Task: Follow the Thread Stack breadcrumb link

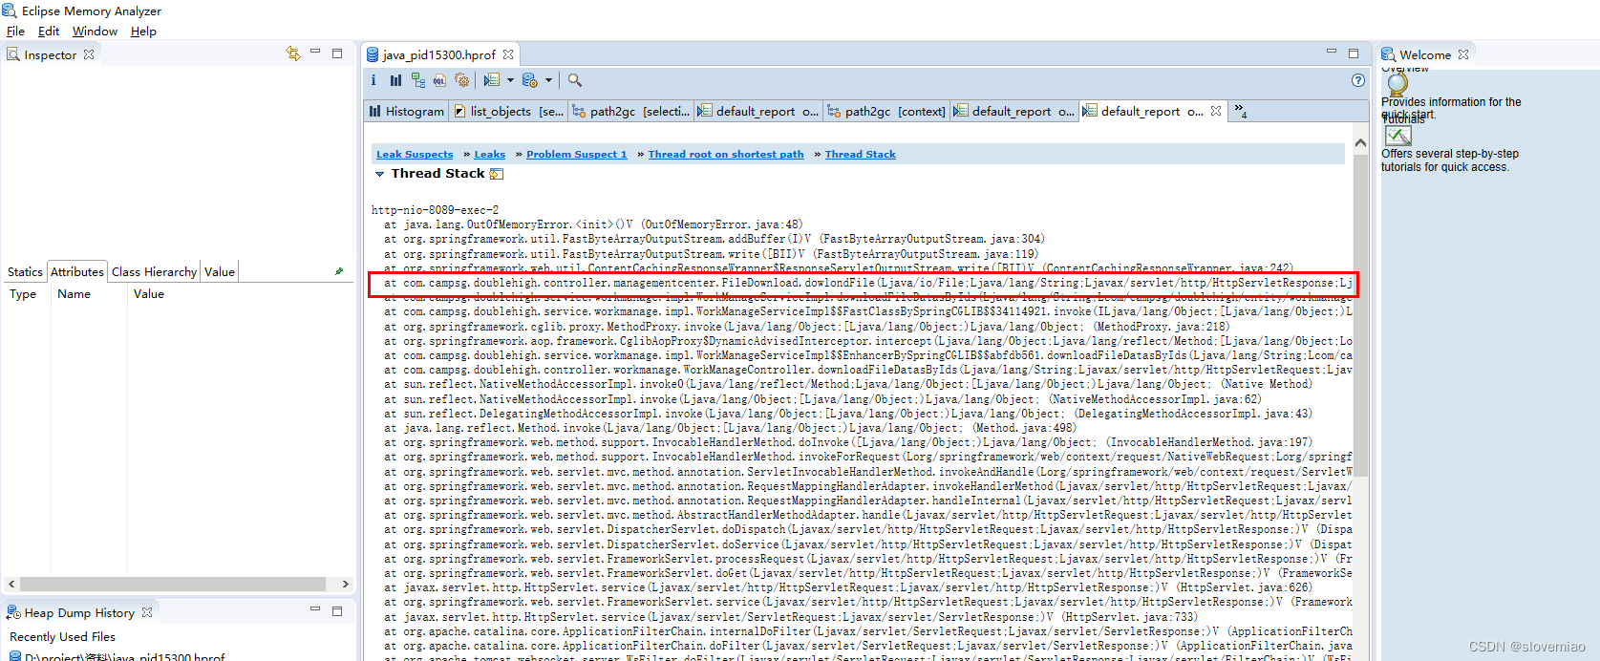Action: click(x=860, y=154)
